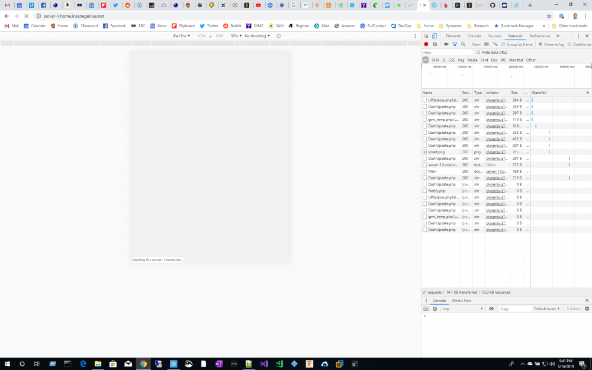Image resolution: width=592 pixels, height=370 pixels.
Task: Switch to large request rows view
Action: click(x=486, y=44)
